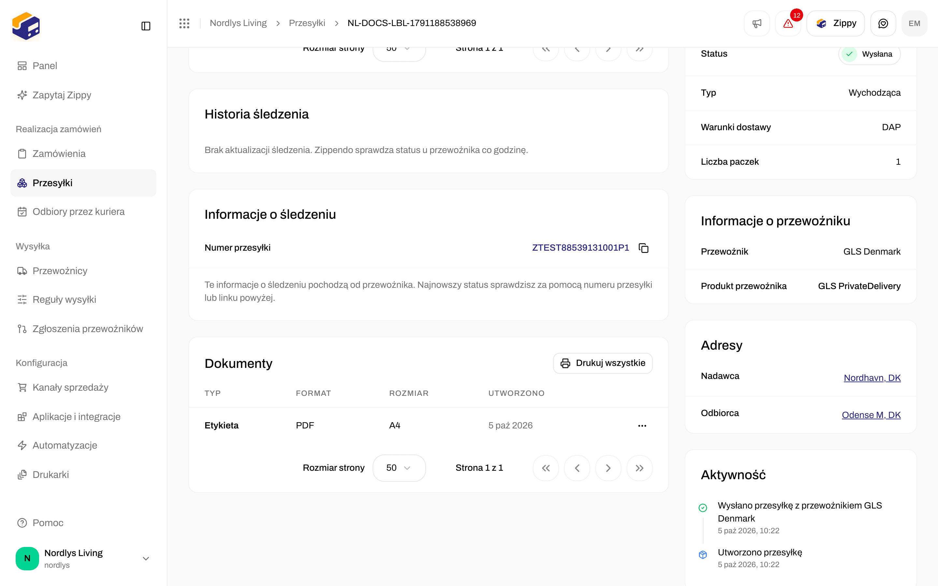Click the TYP column header
Image resolution: width=938 pixels, height=586 pixels.
point(212,393)
